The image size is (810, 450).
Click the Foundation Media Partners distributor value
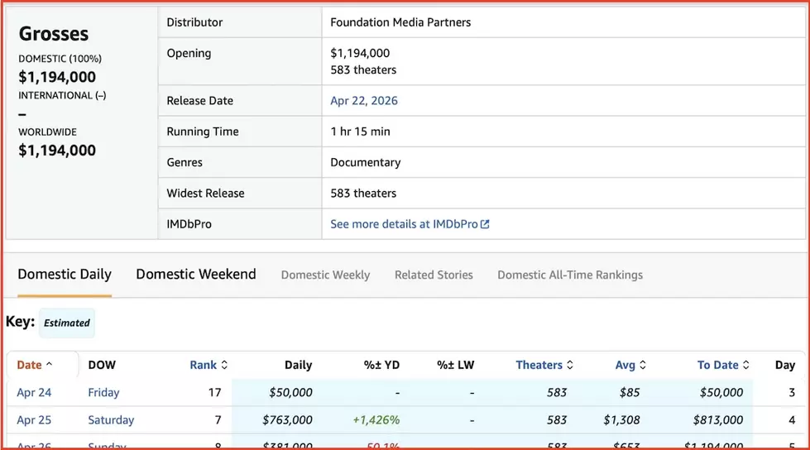400,22
